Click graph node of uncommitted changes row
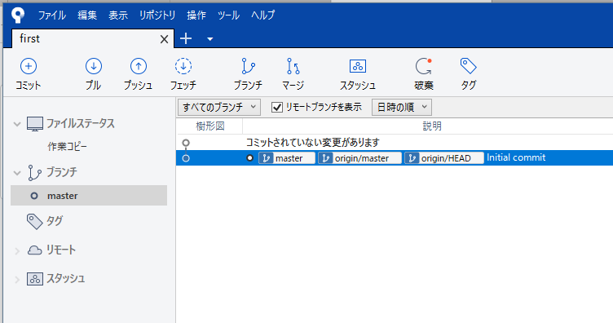 tap(186, 143)
